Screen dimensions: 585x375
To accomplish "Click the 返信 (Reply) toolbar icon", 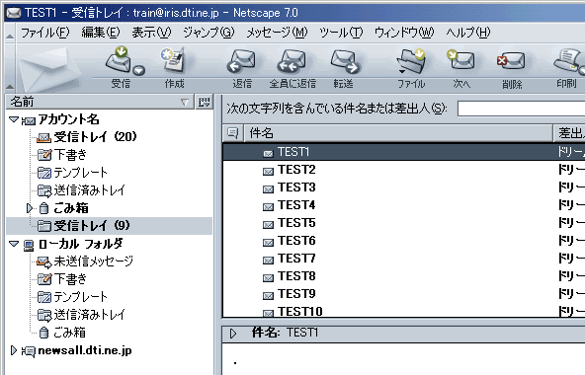I will click(242, 61).
